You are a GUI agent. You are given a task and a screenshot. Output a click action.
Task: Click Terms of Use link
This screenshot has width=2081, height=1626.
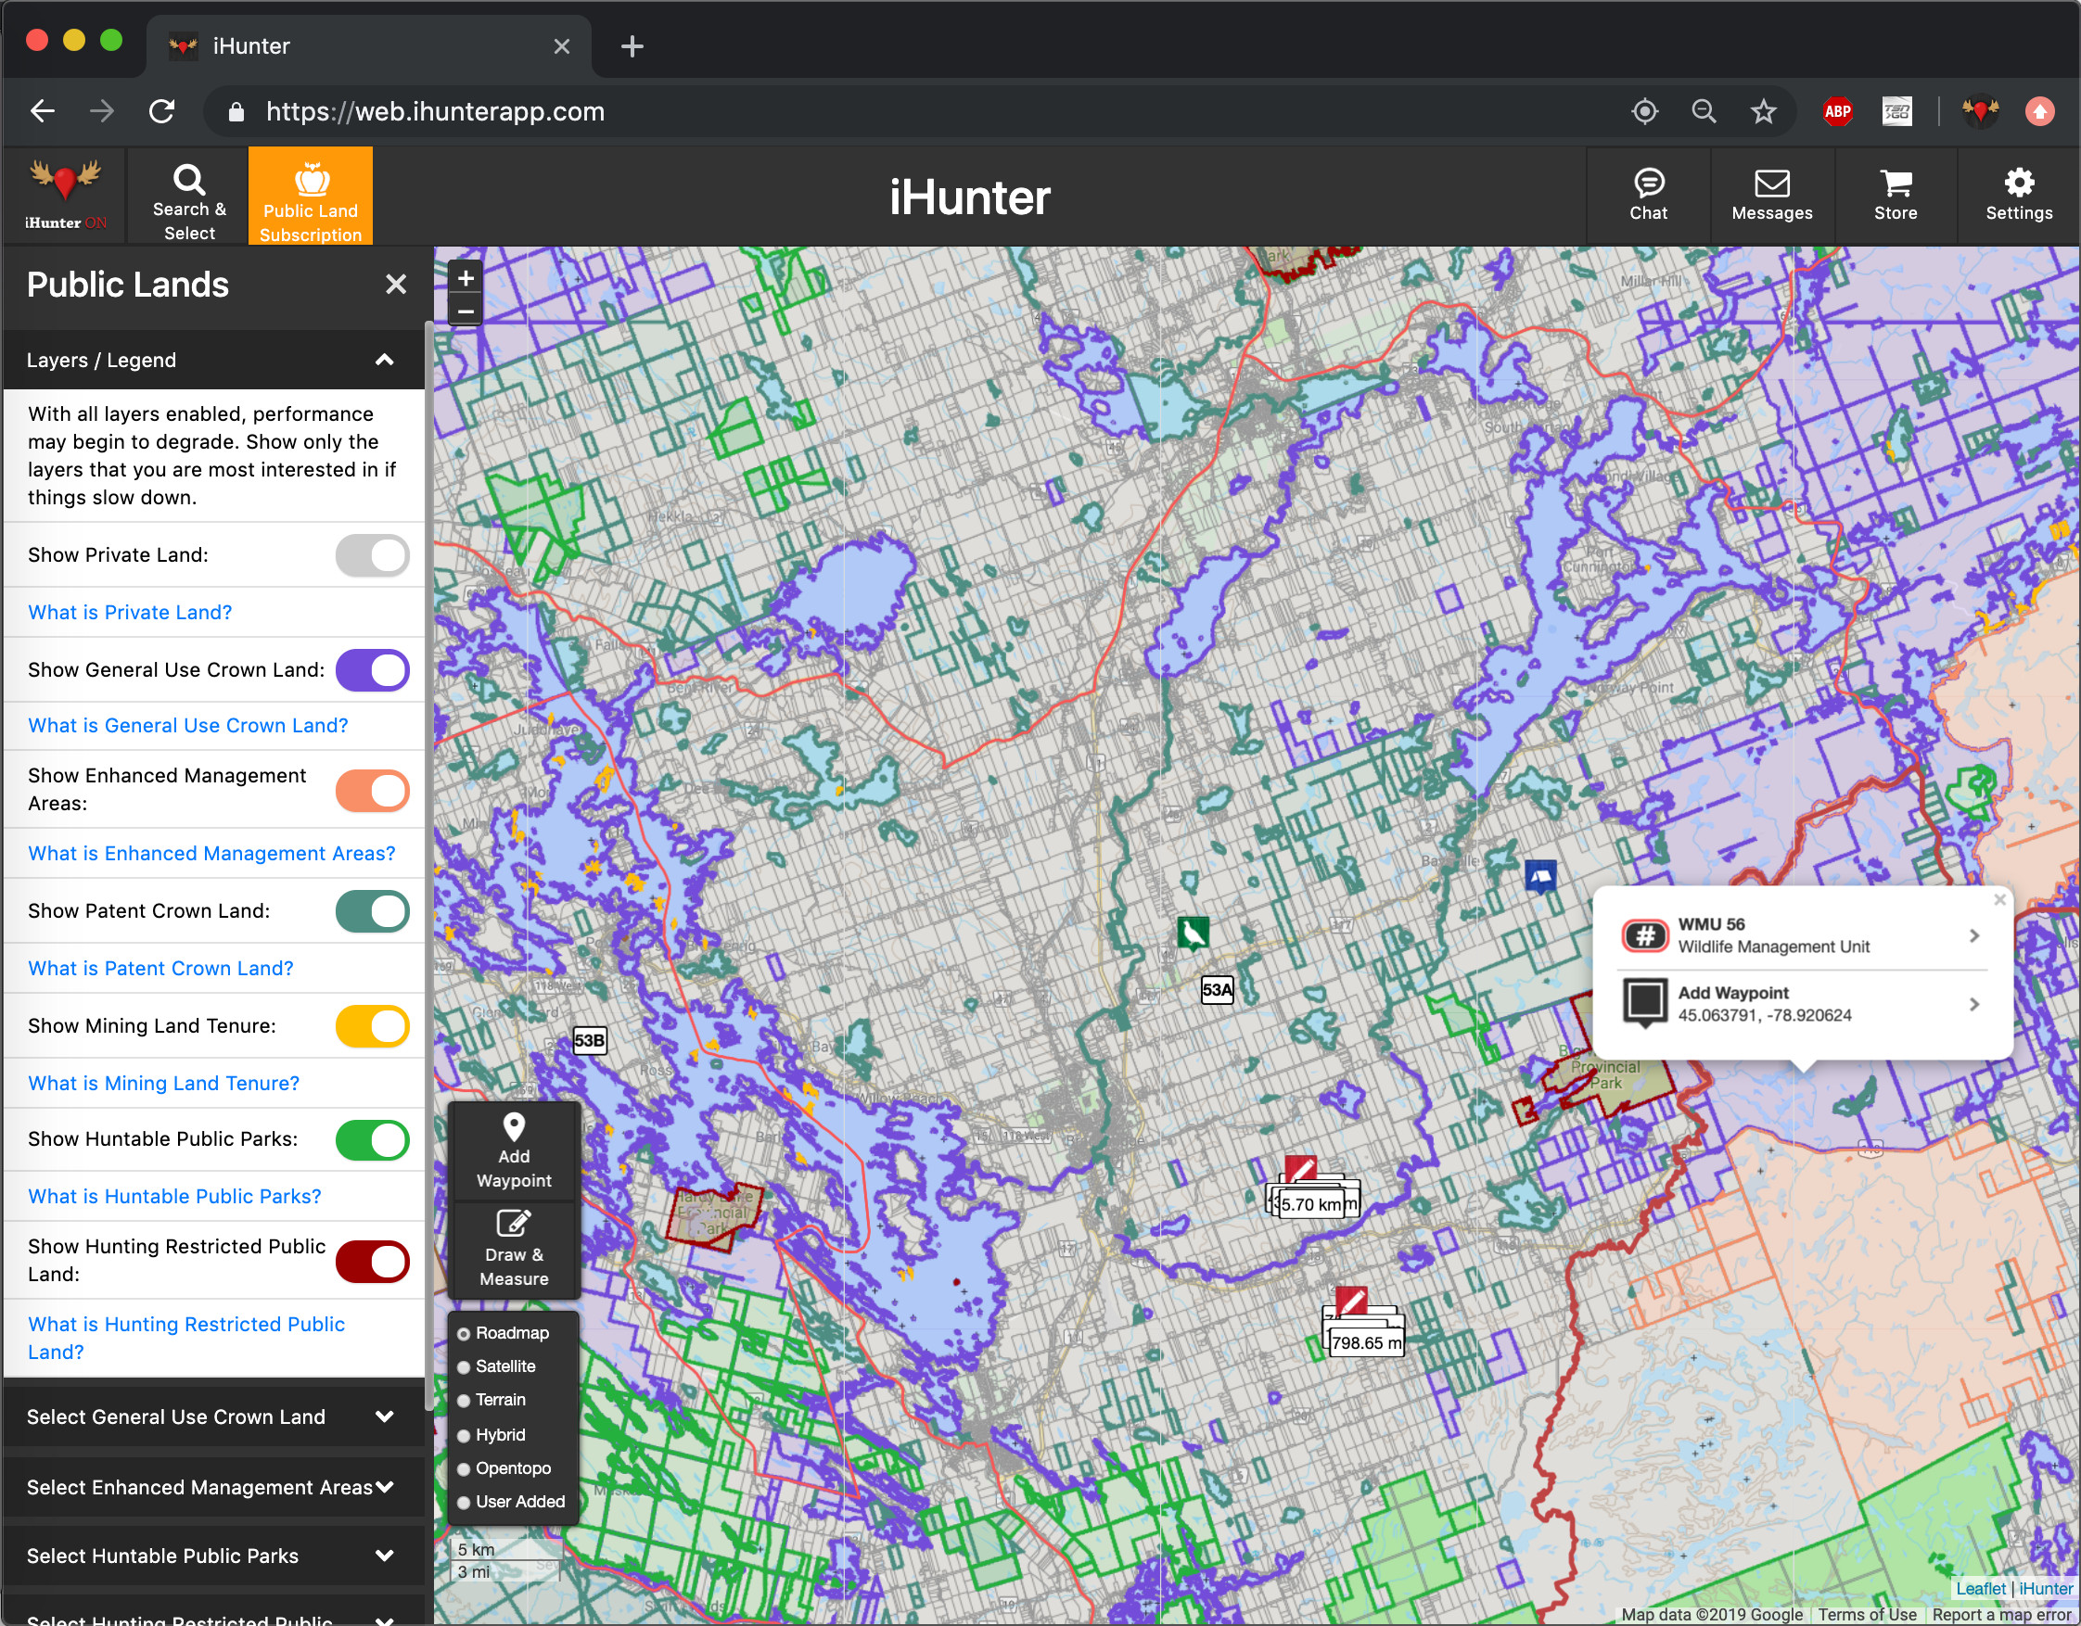coord(1867,1616)
